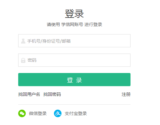Choose the 支付宝登录 text label
This screenshot has width=160, height=125.
pyautogui.click(x=76, y=113)
